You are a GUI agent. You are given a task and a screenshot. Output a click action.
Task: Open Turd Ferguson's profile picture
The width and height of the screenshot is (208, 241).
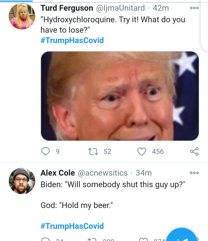[x=22, y=16]
